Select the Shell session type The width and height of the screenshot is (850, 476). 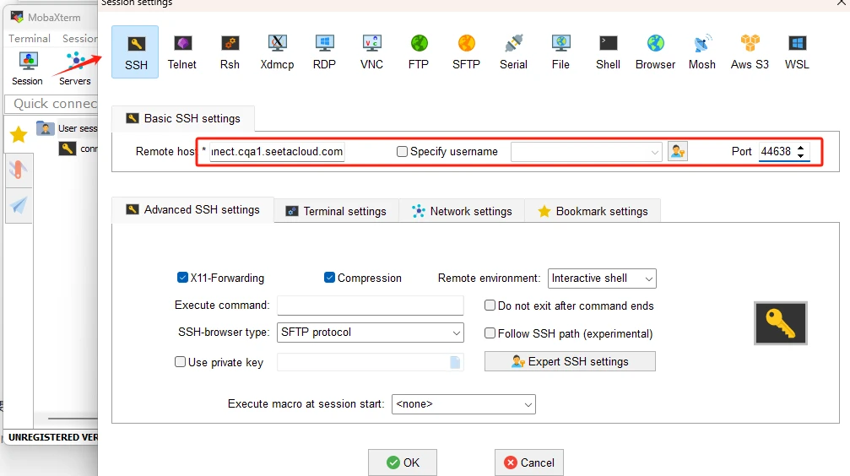click(x=608, y=52)
